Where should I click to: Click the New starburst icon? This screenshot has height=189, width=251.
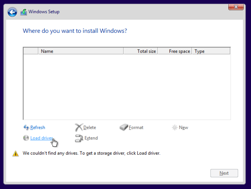tap(175, 127)
